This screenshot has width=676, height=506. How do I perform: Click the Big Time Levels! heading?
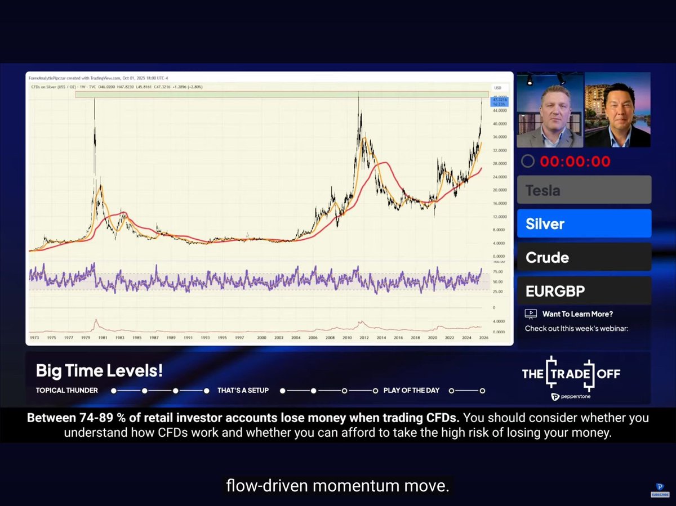(x=99, y=371)
